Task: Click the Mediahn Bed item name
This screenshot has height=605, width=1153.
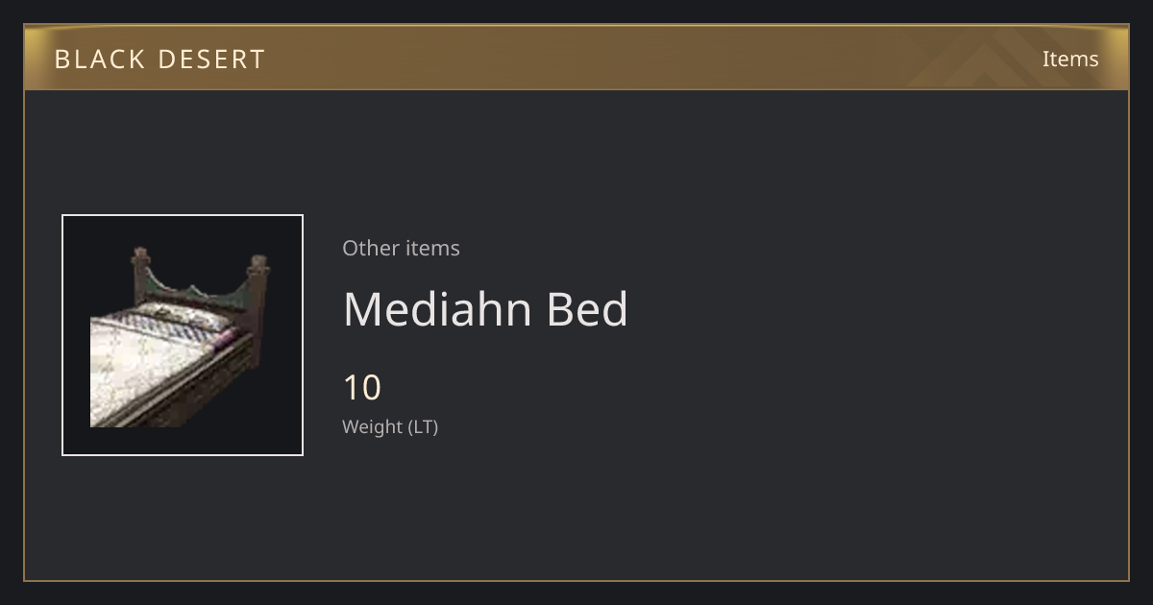Action: (x=485, y=309)
